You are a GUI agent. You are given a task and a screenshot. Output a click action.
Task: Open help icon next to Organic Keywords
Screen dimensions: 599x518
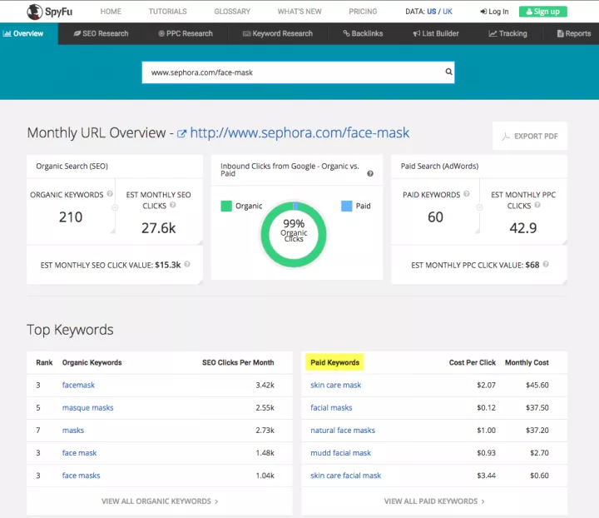(x=110, y=195)
